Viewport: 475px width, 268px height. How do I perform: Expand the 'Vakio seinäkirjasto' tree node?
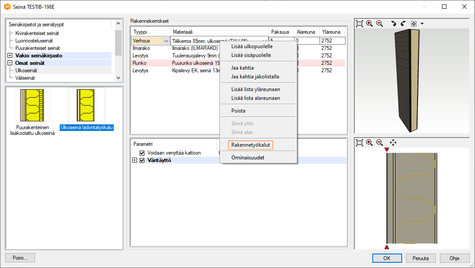coord(10,56)
